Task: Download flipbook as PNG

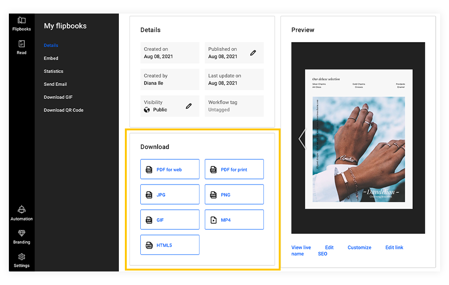Action: click(x=234, y=194)
